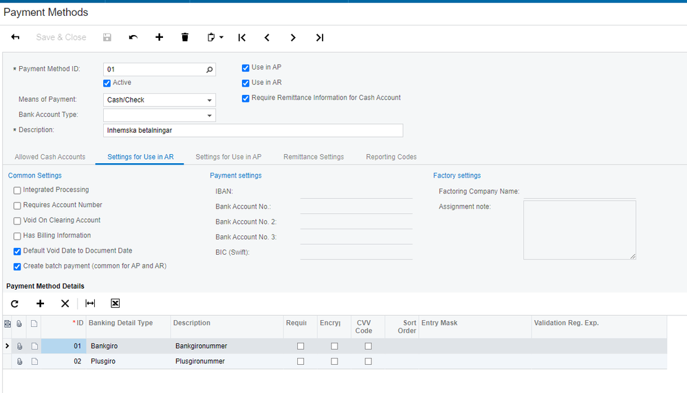
Task: Click the Undo cancel icon
Action: point(133,37)
